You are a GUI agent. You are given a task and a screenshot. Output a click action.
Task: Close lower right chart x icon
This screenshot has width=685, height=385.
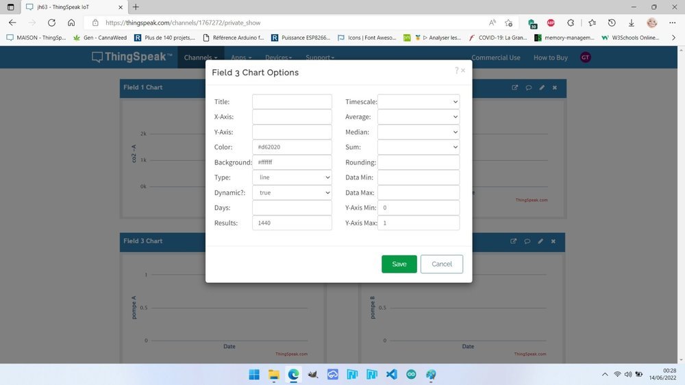(x=553, y=241)
